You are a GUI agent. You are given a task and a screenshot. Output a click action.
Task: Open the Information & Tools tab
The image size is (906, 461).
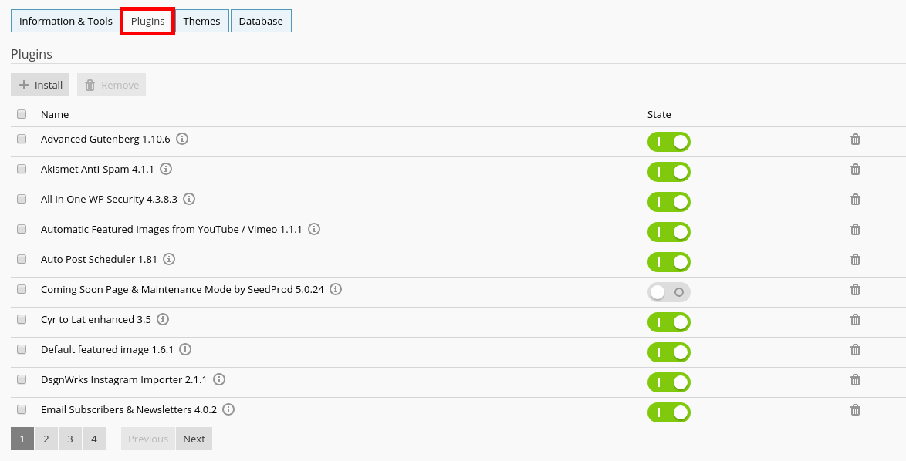66,21
